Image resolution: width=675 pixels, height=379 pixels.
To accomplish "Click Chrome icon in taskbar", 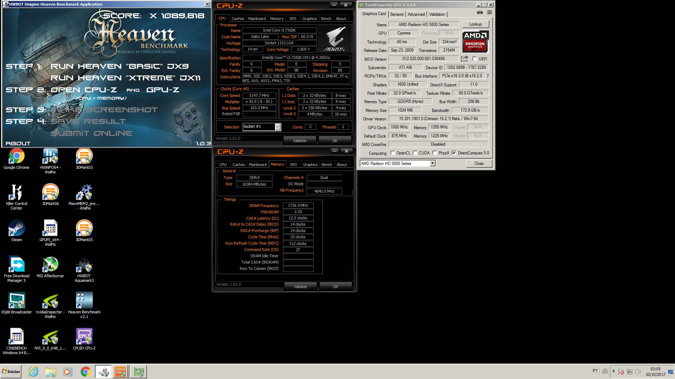I will coord(85,372).
